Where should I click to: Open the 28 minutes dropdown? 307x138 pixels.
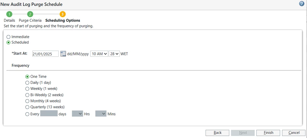tap(114, 54)
